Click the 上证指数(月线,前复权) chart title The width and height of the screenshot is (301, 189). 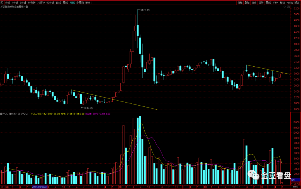[x=13, y=7]
